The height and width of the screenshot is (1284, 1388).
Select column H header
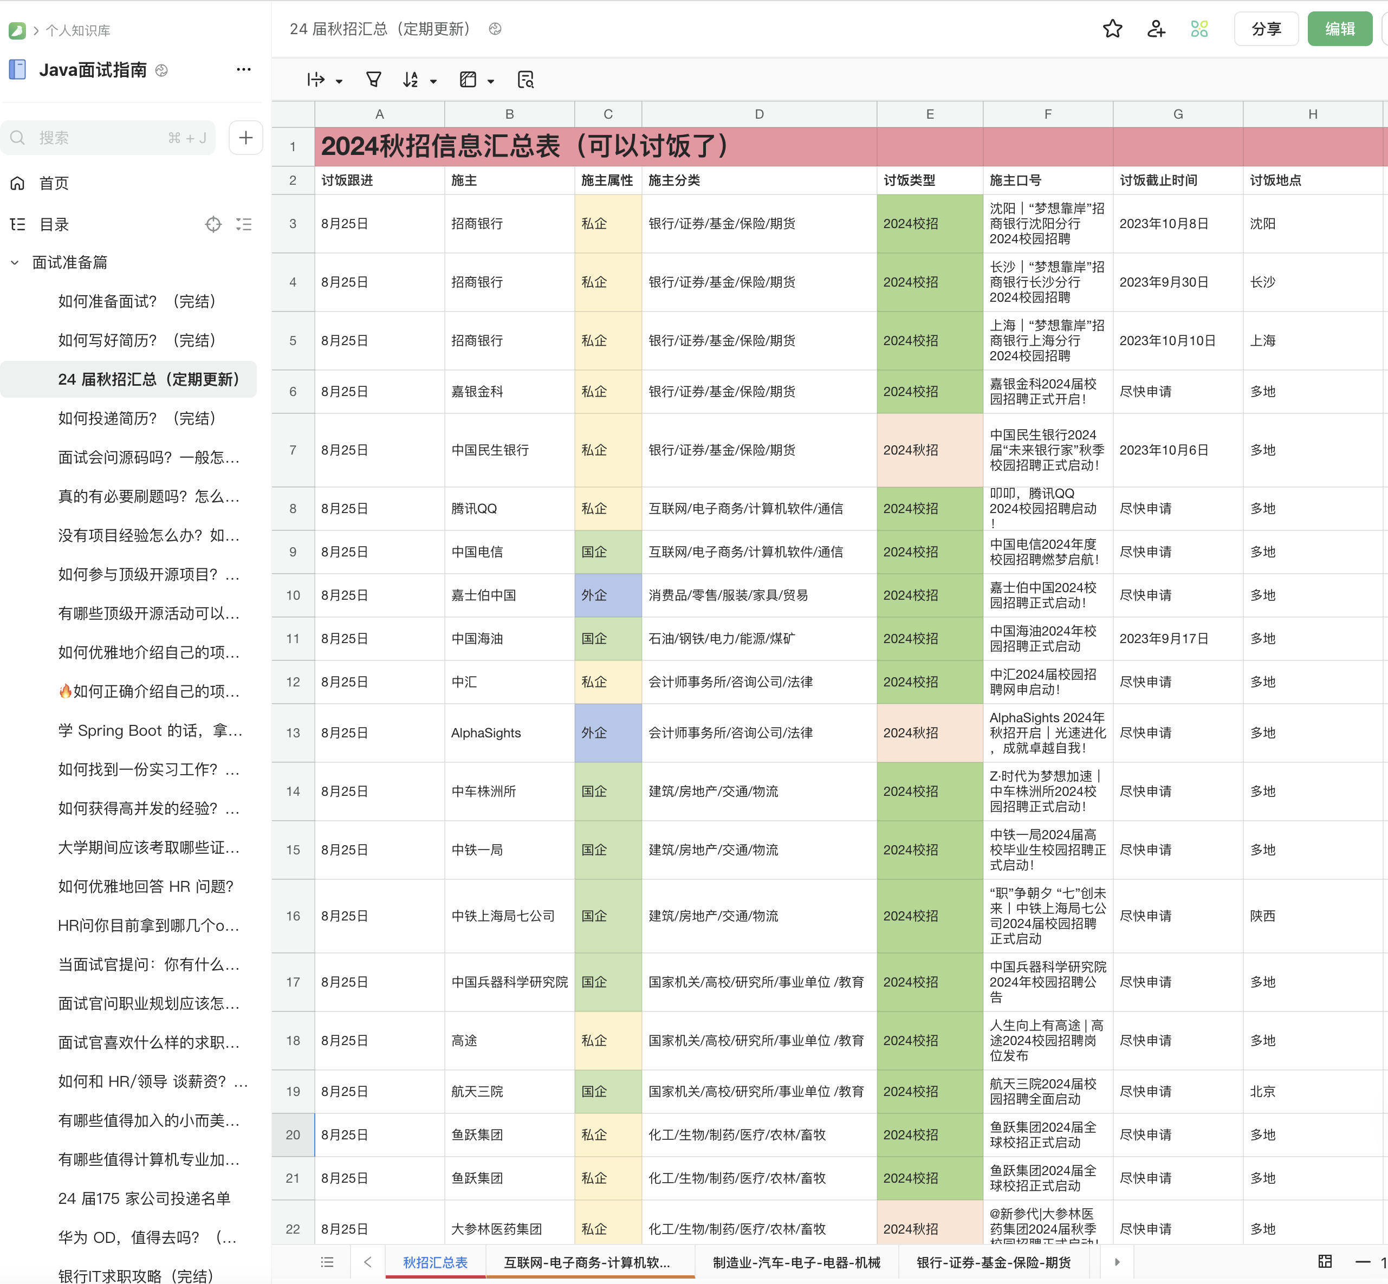(x=1312, y=114)
